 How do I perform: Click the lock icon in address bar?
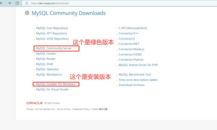pyautogui.click(x=27, y=3)
